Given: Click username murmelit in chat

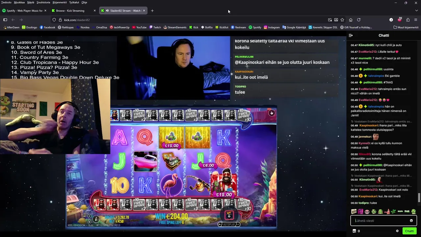Looking at the screenshot, I should [x=365, y=58].
